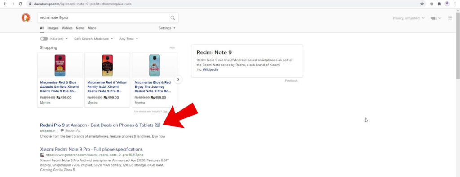Bookmark this page with the star icon
Screen dimensions: 460x177
[x=422, y=4]
